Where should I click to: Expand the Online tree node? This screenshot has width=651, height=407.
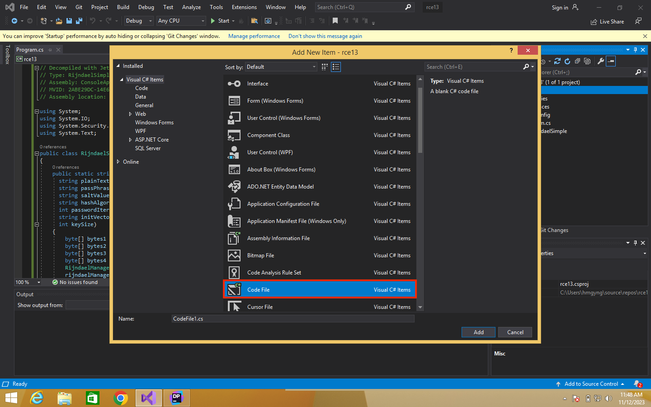pos(118,161)
